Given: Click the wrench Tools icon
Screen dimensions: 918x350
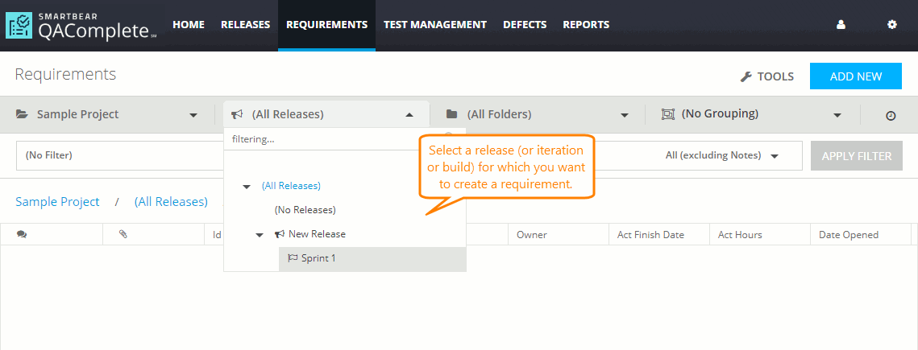Looking at the screenshot, I should [x=746, y=77].
